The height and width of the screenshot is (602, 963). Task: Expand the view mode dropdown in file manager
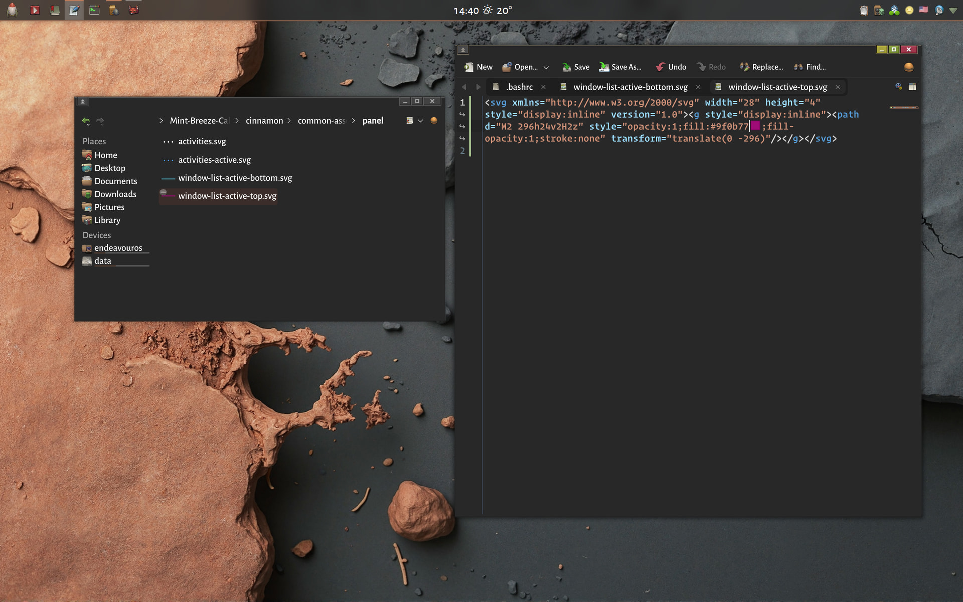420,121
